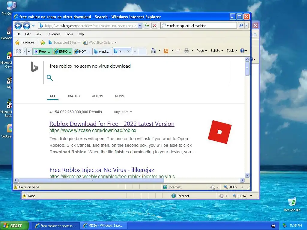Submit query with Bing magnifier icon
The image size is (307, 230).
(x=50, y=78)
